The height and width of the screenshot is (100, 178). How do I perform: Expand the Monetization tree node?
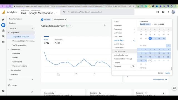[8, 70]
